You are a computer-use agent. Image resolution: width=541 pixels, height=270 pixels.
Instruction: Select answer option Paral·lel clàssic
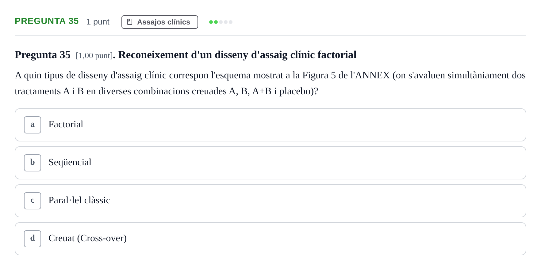[x=270, y=201]
